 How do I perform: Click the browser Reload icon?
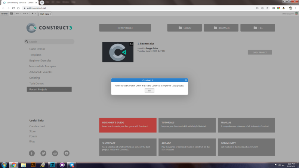pos(13,8)
